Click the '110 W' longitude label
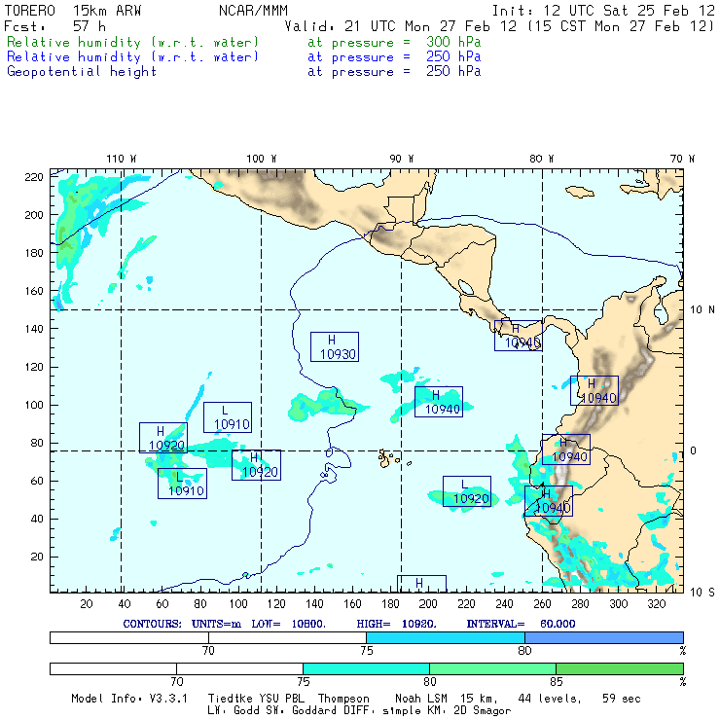This screenshot has height=720, width=720. (x=122, y=159)
